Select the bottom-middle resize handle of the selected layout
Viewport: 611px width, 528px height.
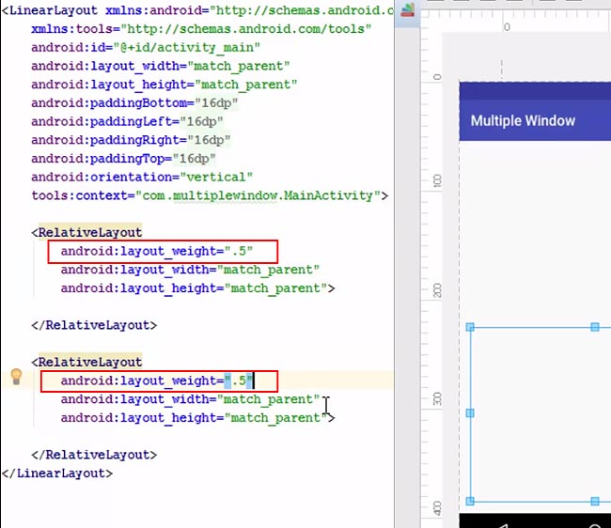pos(595,501)
